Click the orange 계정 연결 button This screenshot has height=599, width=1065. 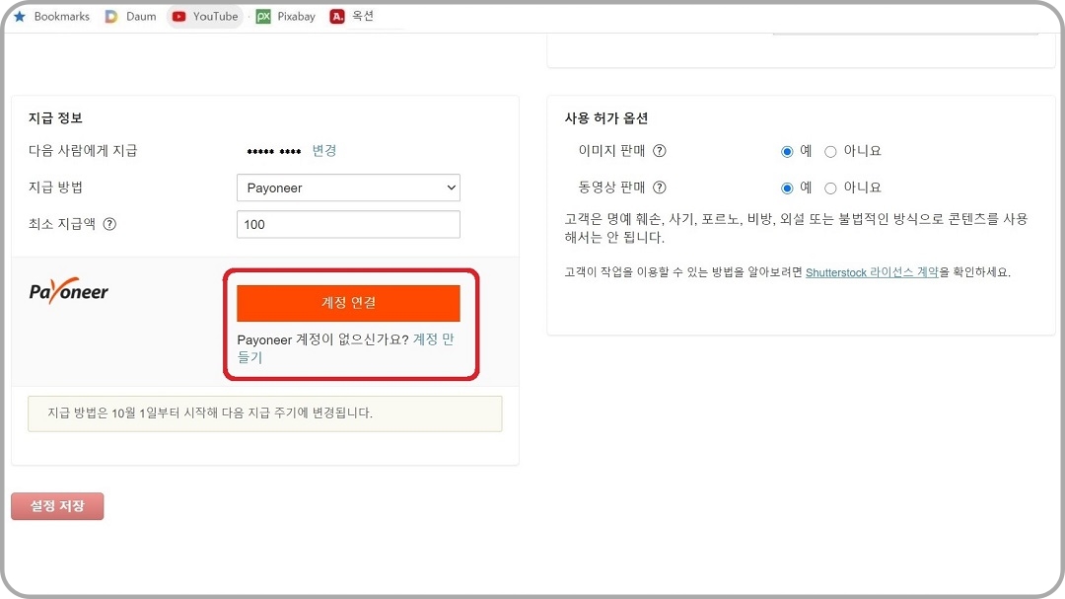click(x=348, y=303)
